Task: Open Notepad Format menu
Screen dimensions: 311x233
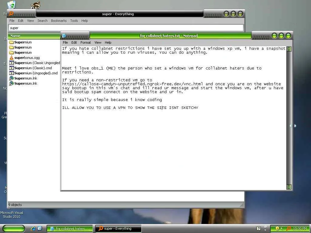Action: click(86, 42)
